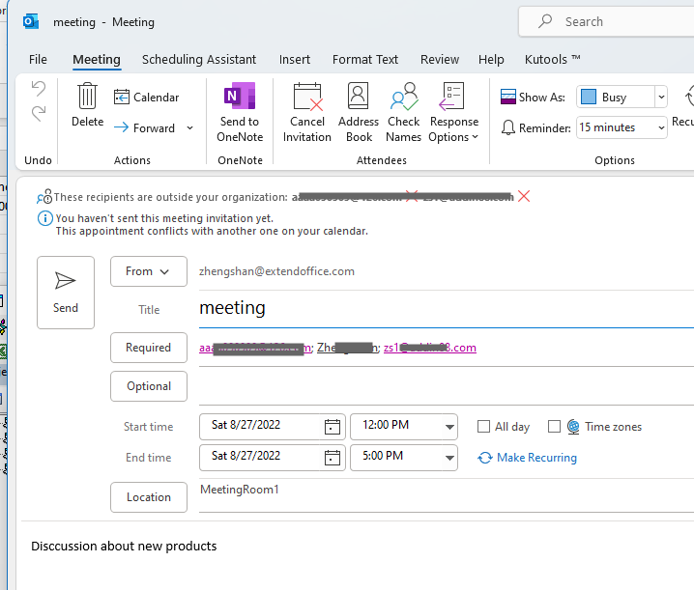Tick the Time zones checkbox

click(554, 426)
